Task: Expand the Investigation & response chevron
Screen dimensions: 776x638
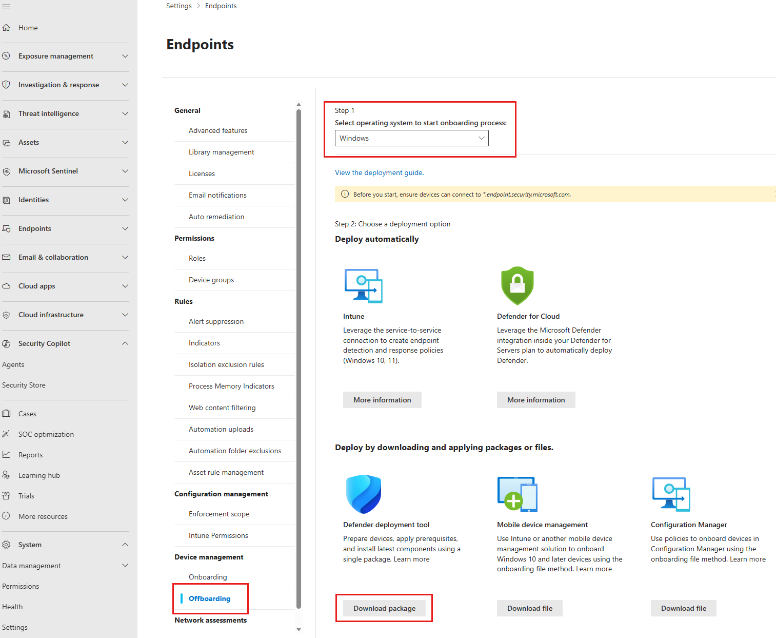Action: click(125, 85)
